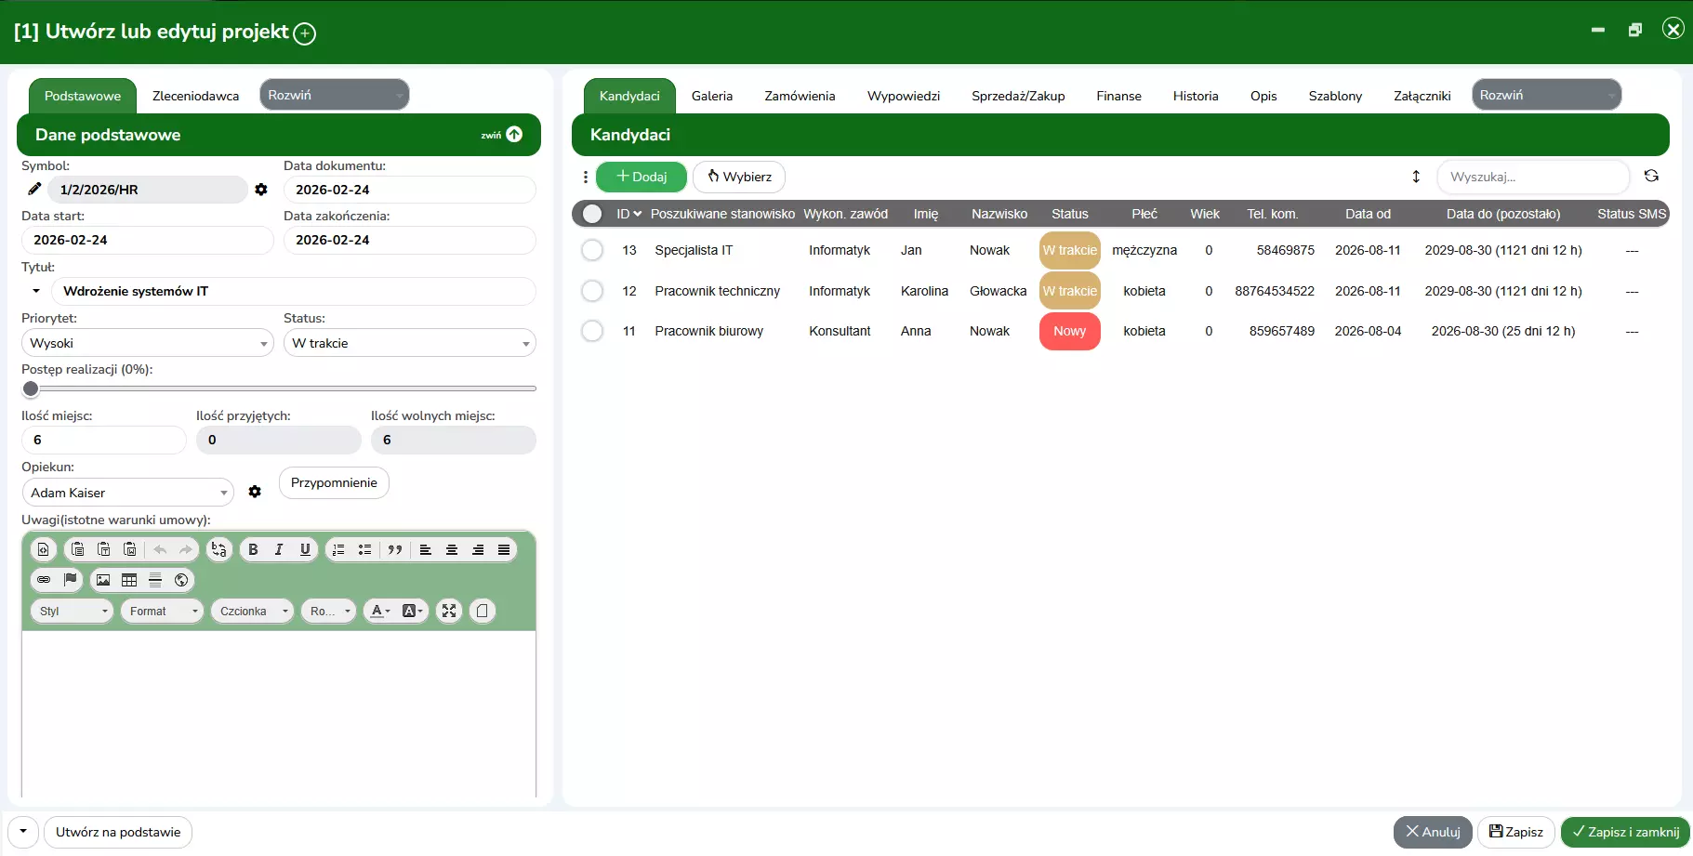Align text right
1693x856 pixels.
[478, 549]
